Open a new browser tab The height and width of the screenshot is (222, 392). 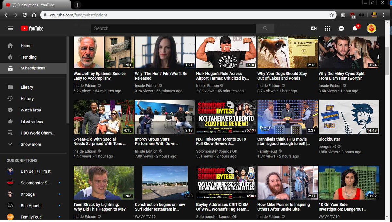pyautogui.click(x=77, y=5)
